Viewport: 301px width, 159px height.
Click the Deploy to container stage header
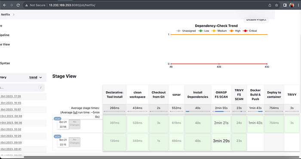pos(274,95)
